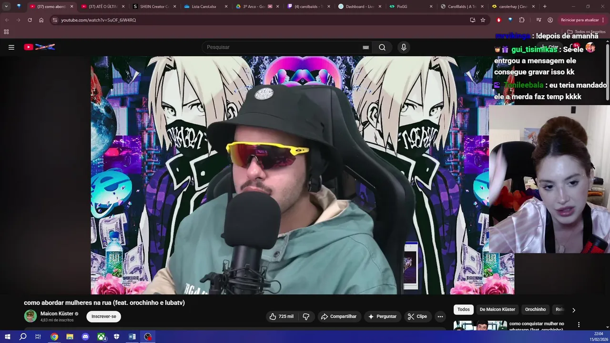This screenshot has width=610, height=343.
Task: Go back with browser back arrow
Action: (7, 20)
